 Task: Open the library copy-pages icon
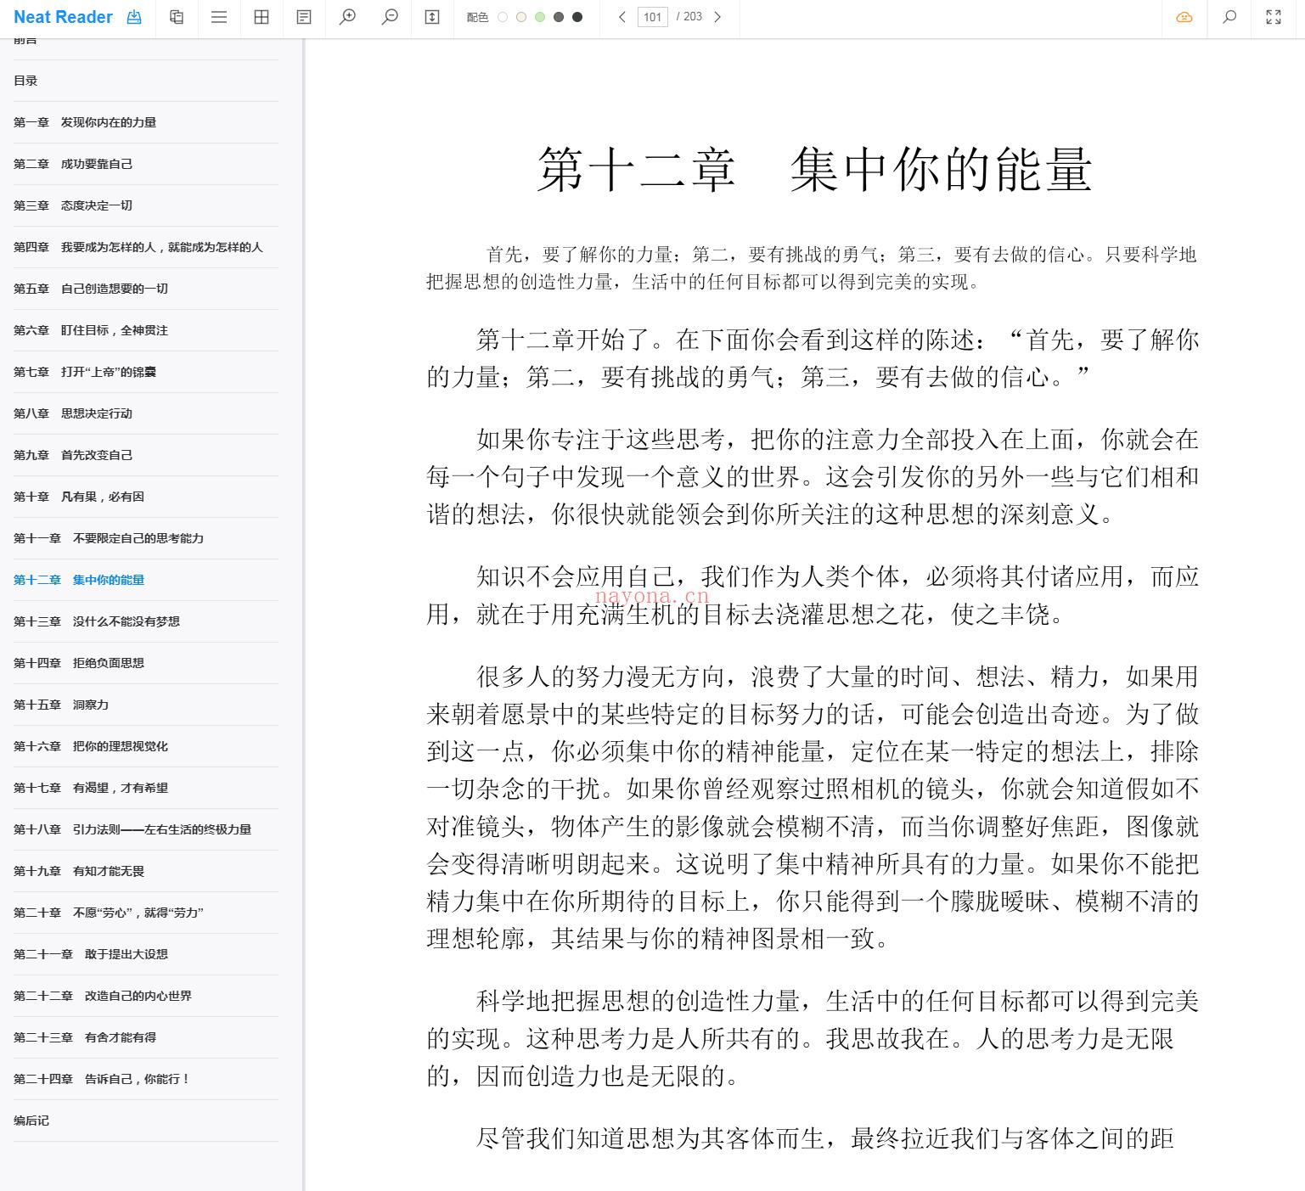click(x=177, y=17)
